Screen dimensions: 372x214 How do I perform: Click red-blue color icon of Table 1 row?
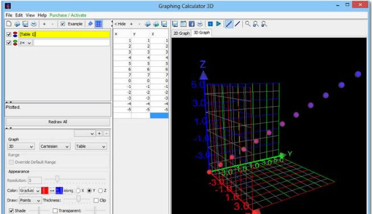[15, 34]
